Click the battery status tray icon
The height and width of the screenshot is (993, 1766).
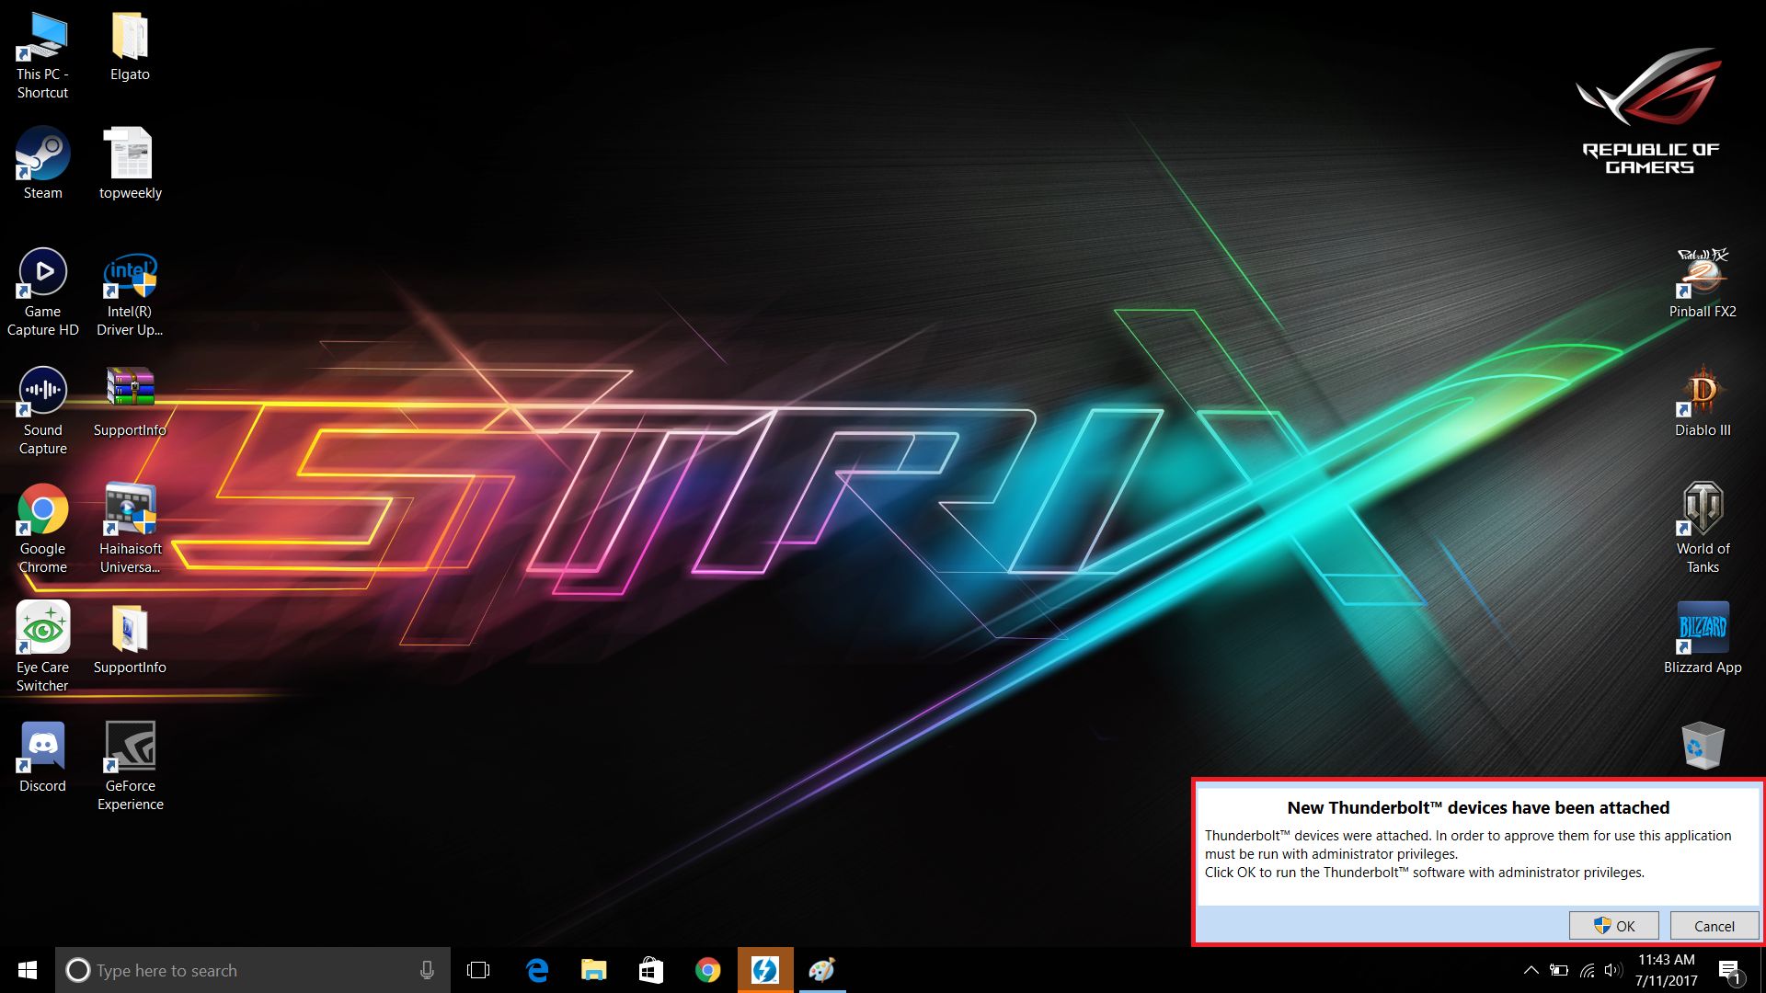pos(1559,970)
